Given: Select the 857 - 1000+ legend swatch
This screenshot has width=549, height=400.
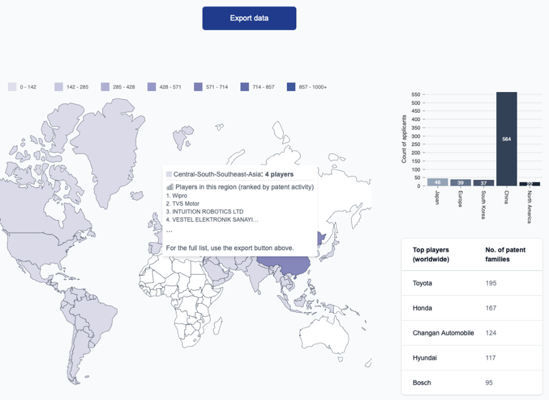Looking at the screenshot, I should (x=291, y=87).
